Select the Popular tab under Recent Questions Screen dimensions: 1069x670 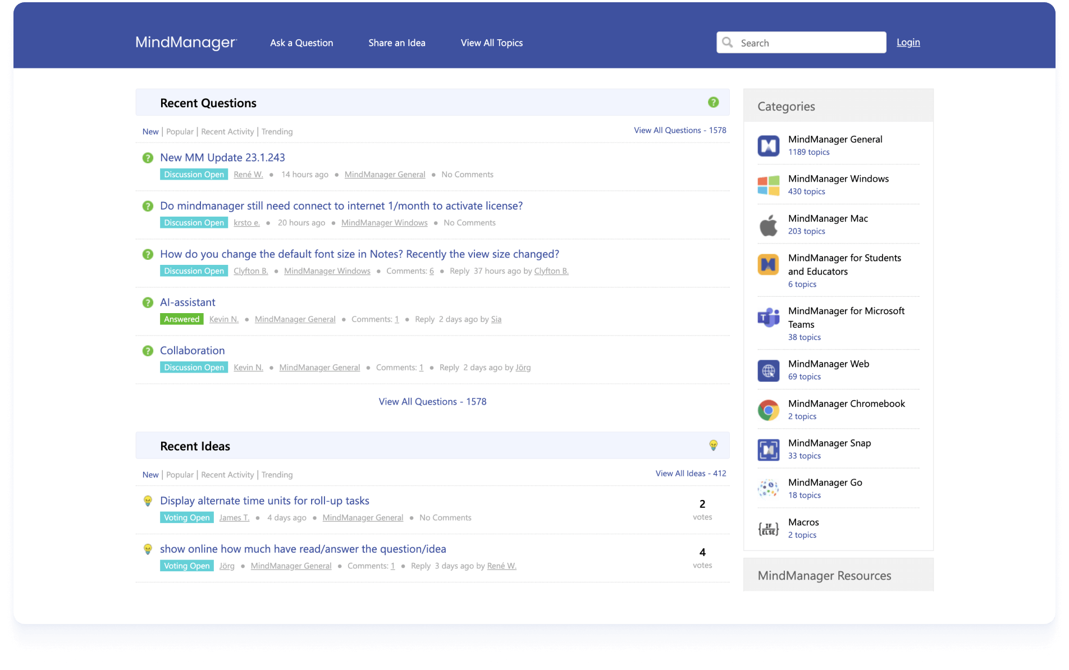[x=180, y=131]
